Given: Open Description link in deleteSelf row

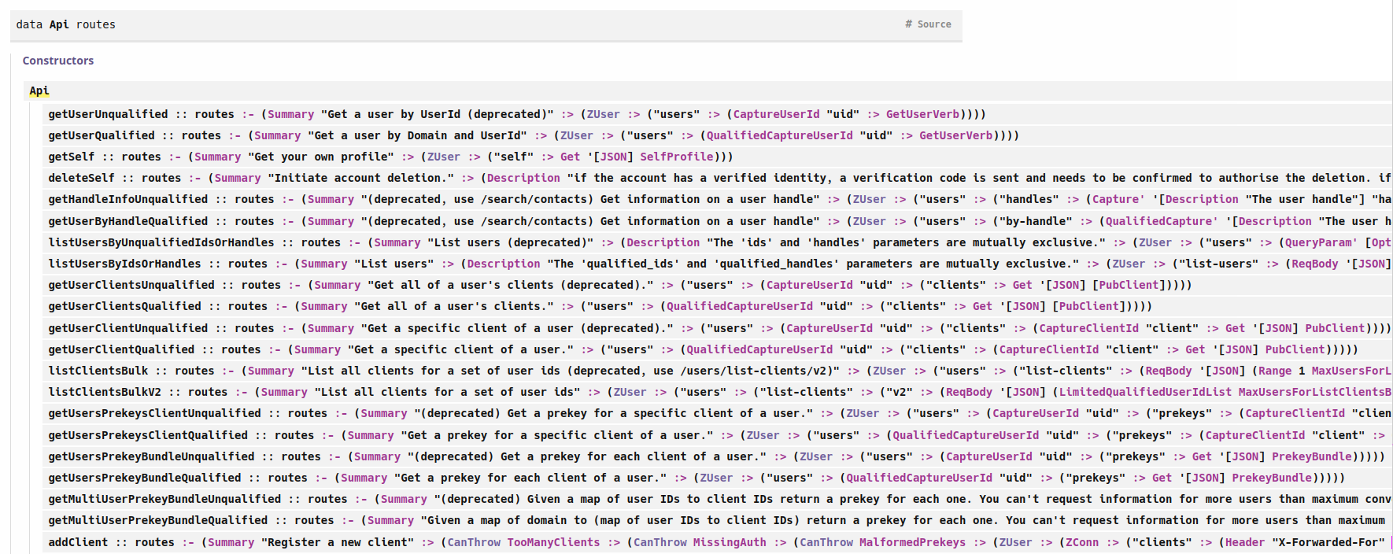Looking at the screenshot, I should [523, 178].
